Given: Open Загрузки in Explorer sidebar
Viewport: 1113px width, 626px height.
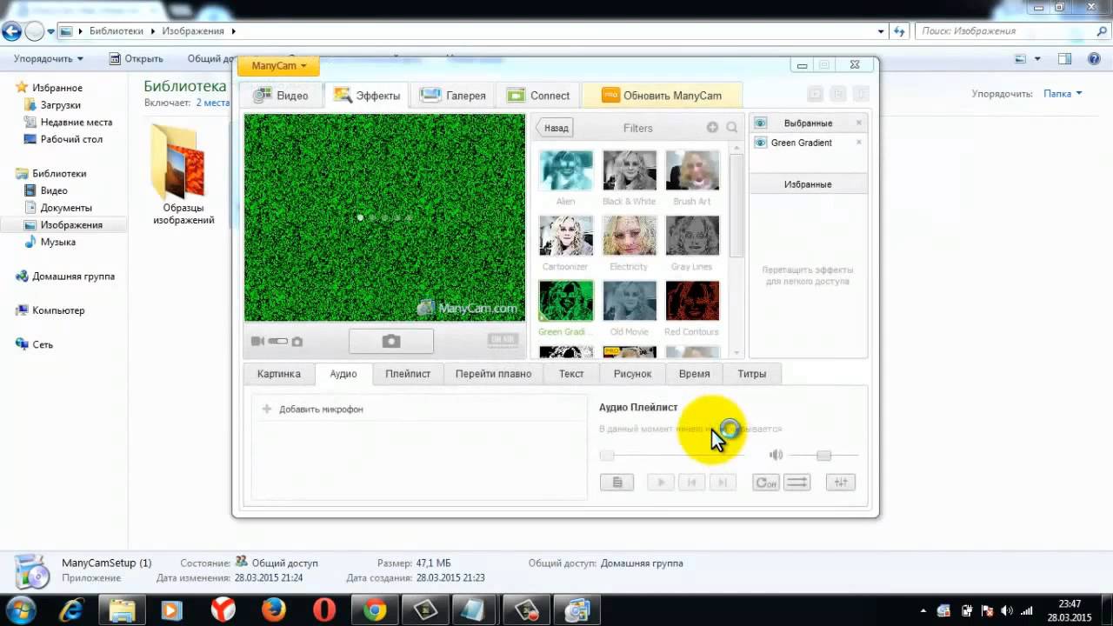Looking at the screenshot, I should 60,105.
